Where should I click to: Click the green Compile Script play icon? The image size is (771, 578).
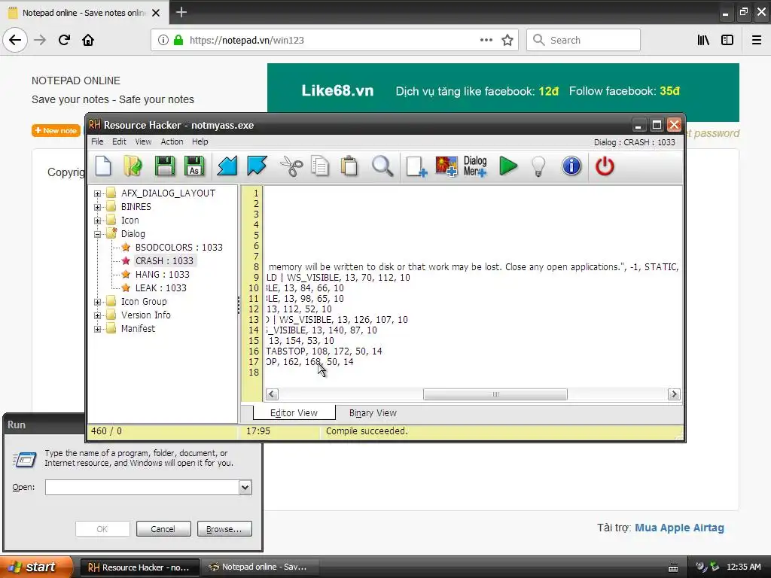point(508,166)
